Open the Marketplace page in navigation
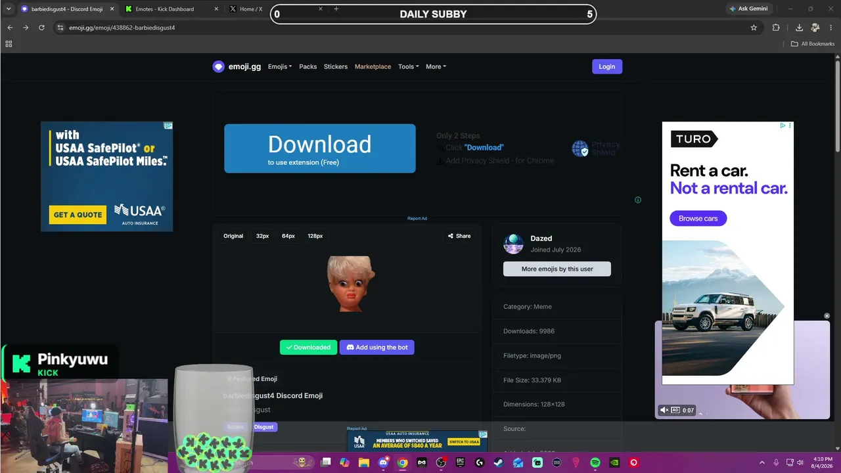 click(x=373, y=66)
